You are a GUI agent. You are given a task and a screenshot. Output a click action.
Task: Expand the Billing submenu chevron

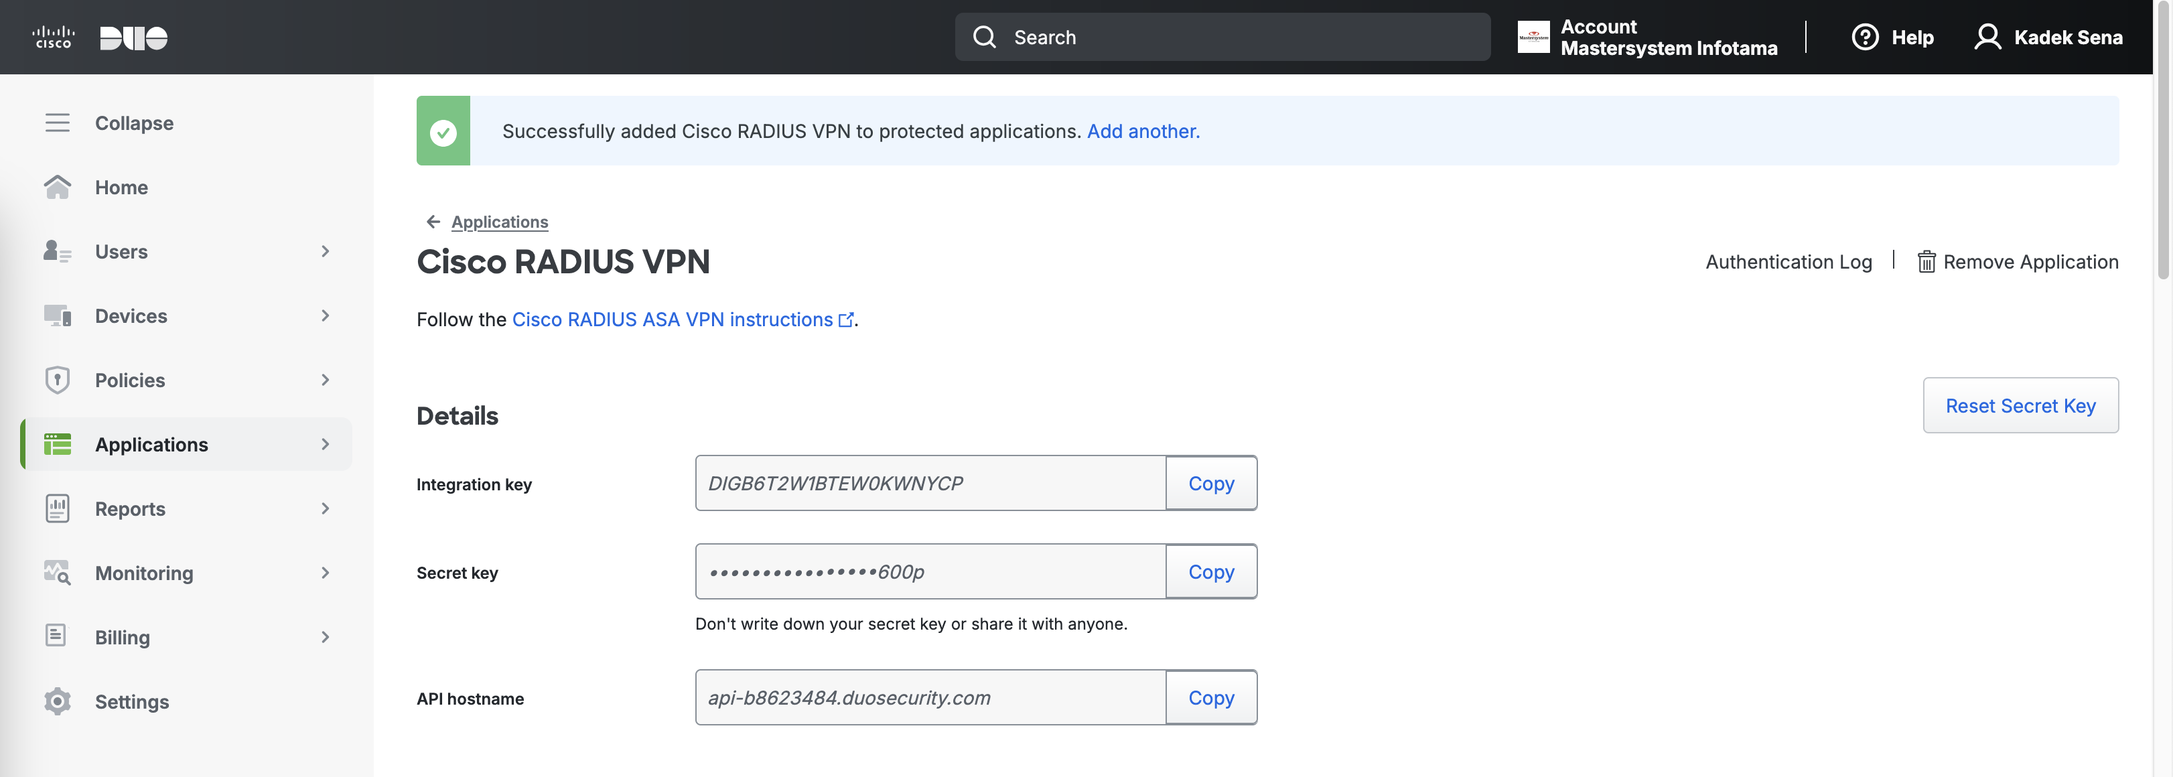[326, 637]
